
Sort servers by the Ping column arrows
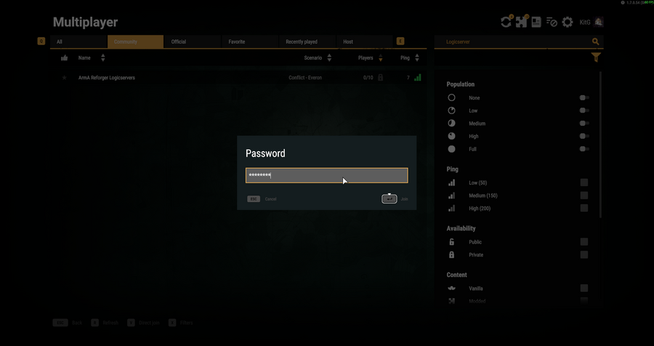pos(417,58)
